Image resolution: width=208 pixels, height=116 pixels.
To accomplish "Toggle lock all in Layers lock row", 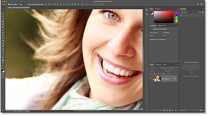I will pyautogui.click(x=163, y=74).
